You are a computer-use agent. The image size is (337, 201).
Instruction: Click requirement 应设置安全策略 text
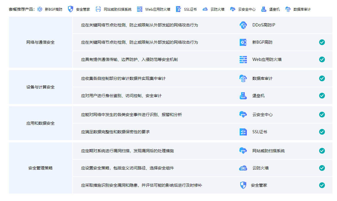click(x=127, y=168)
